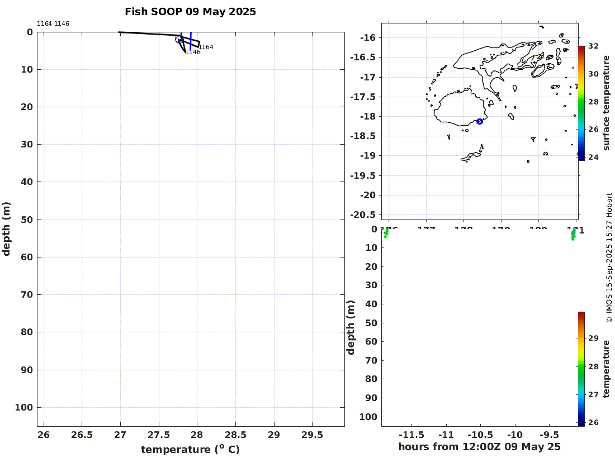Viewport: 615px width, 458px height.
Task: Click the "-11.5" hours axis tick
Action: click(411, 435)
